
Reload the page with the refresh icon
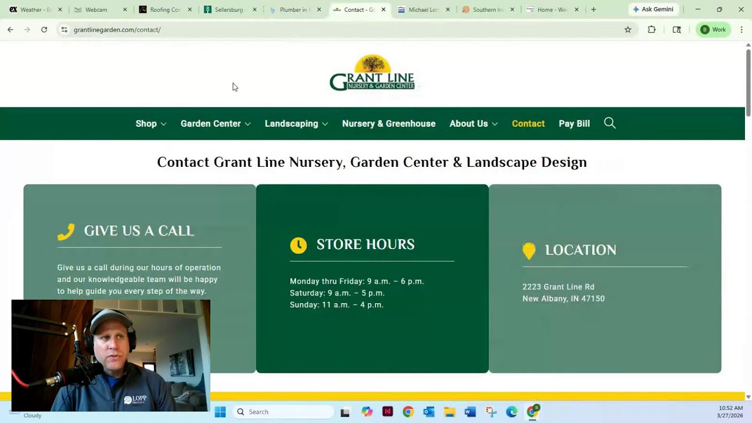[44, 29]
